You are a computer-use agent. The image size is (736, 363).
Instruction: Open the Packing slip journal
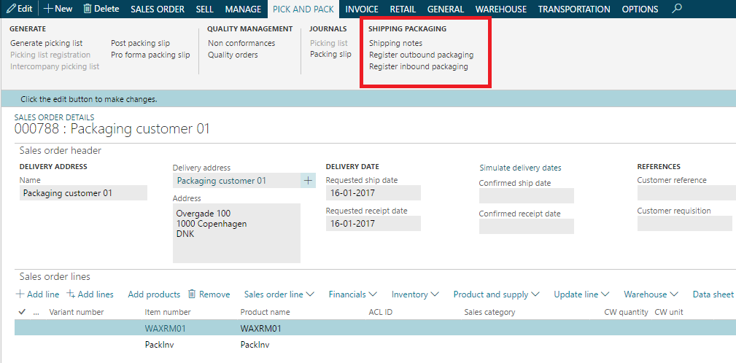coord(330,55)
